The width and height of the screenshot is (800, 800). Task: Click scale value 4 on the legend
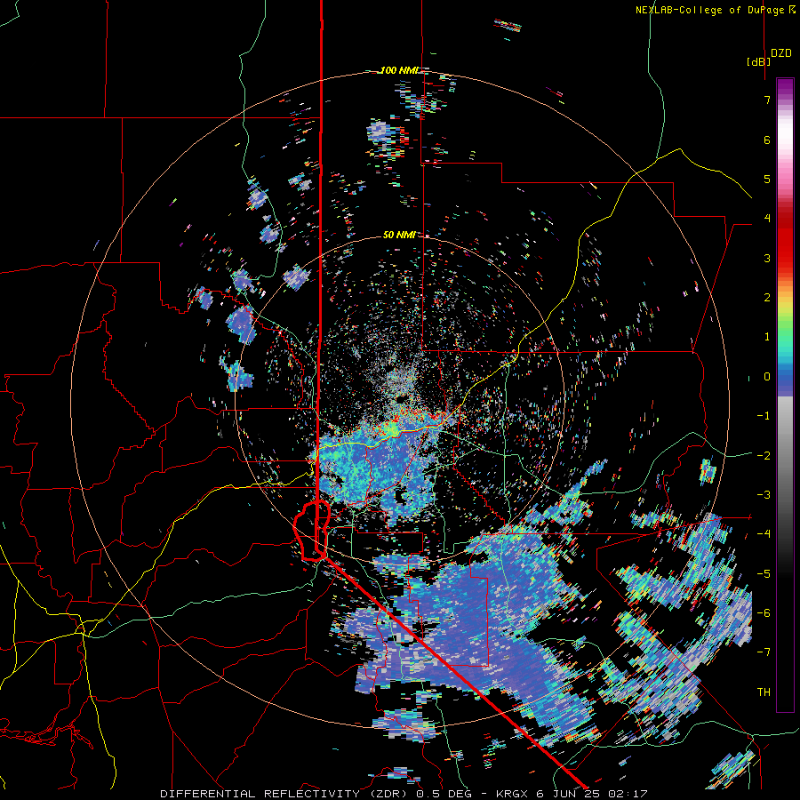tap(767, 219)
